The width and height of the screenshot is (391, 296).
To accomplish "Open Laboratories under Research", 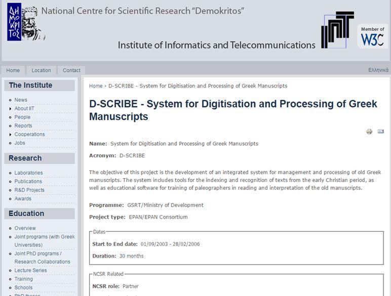I will [28, 173].
